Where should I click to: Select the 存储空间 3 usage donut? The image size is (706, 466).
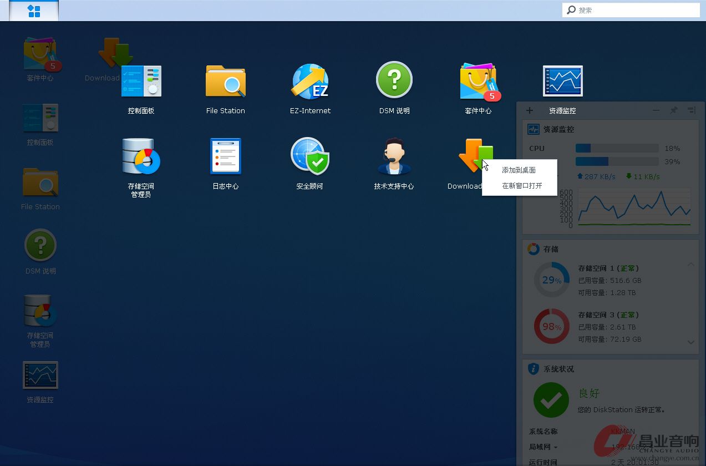(x=552, y=326)
